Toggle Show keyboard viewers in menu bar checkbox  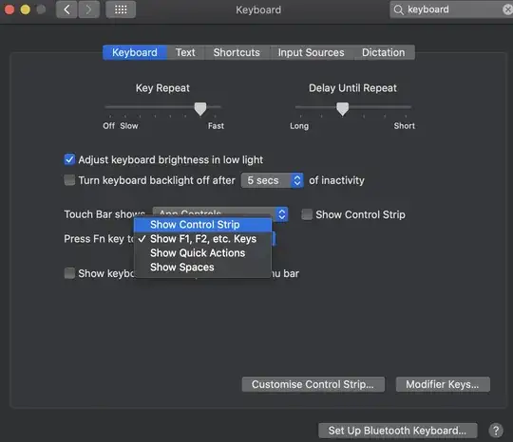(x=69, y=273)
